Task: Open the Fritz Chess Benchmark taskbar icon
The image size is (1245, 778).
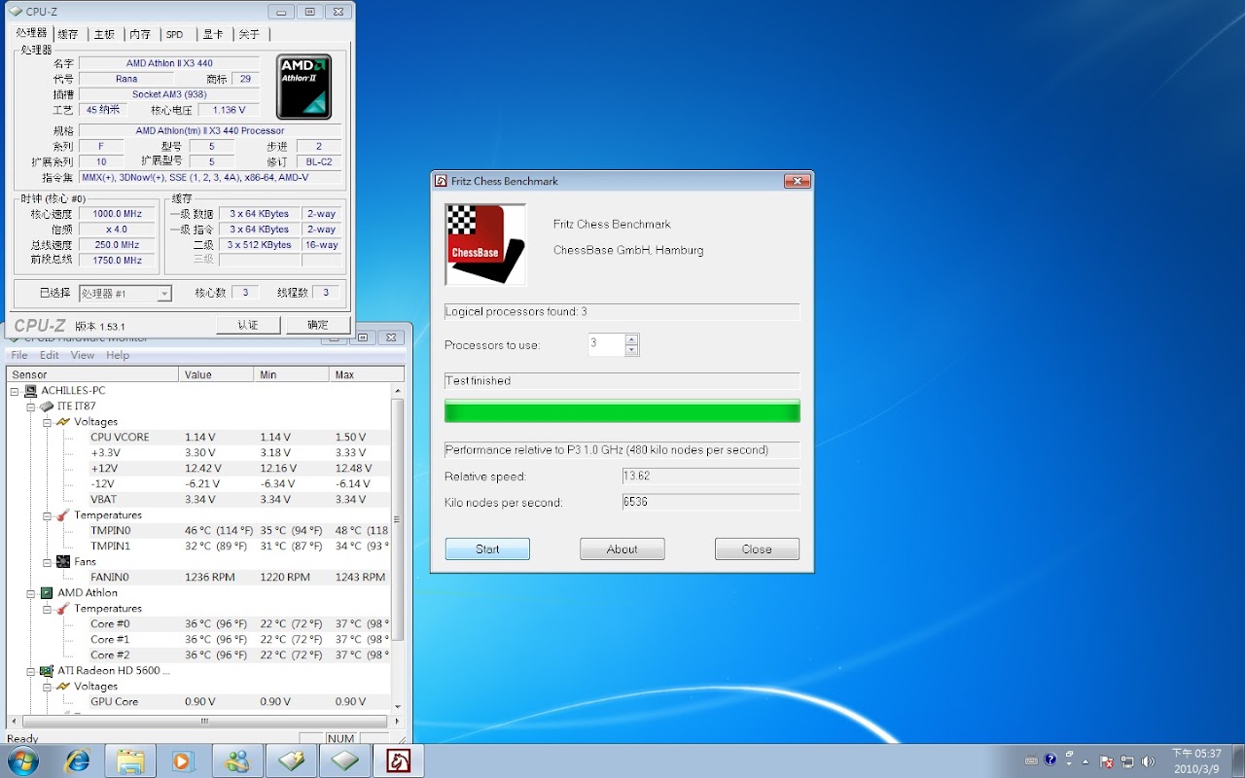Action: click(398, 760)
